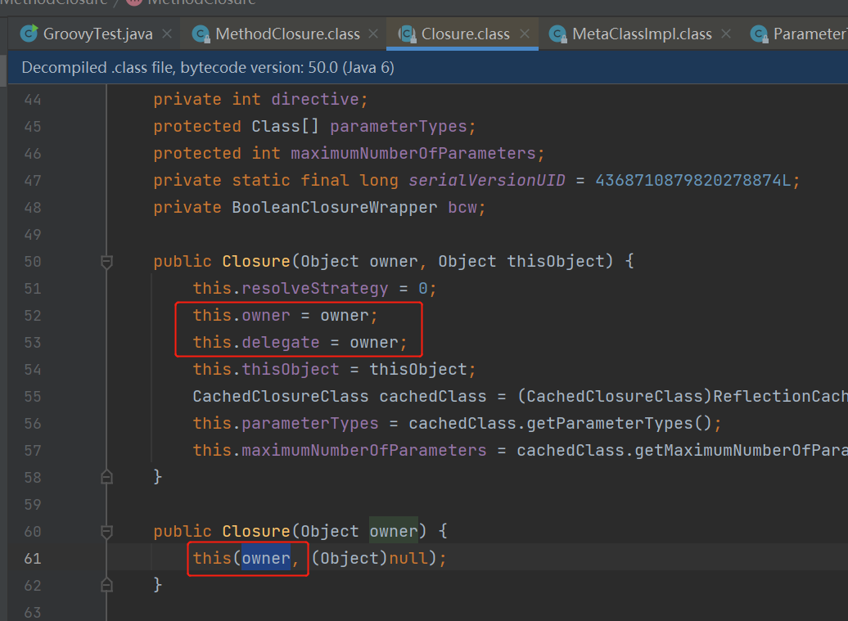Close the Closure.class tab
Screen dimensions: 848x621
tap(524, 34)
